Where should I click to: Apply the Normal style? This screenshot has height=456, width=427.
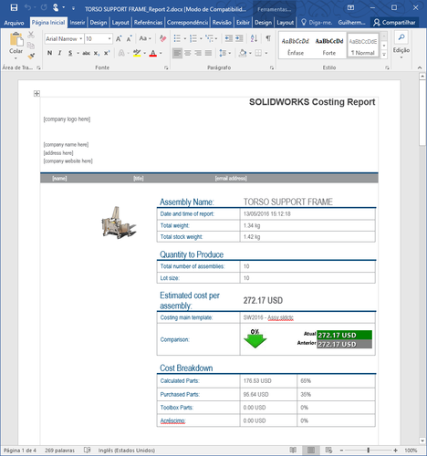[x=363, y=46]
